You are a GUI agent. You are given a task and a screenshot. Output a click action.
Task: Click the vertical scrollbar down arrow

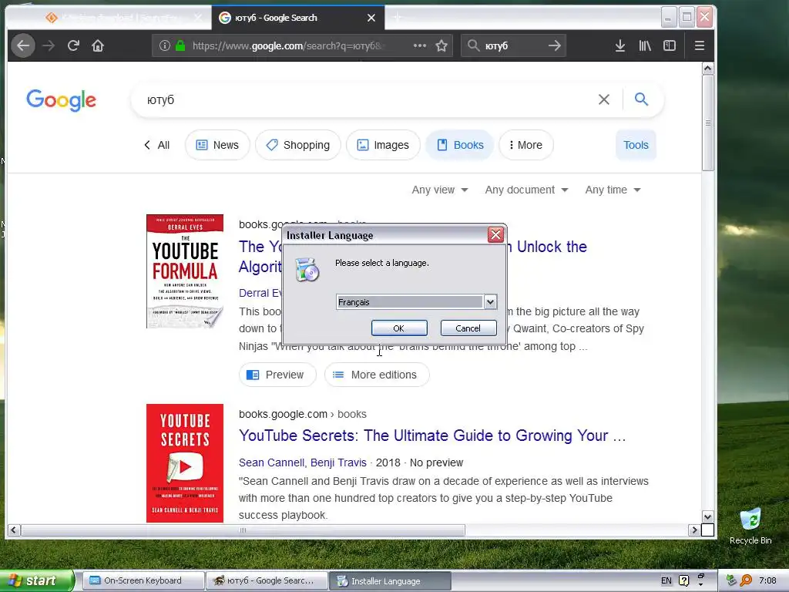coord(707,516)
